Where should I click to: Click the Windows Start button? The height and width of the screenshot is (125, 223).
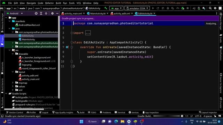point(82,122)
